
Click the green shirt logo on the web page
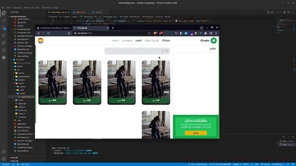(214, 41)
